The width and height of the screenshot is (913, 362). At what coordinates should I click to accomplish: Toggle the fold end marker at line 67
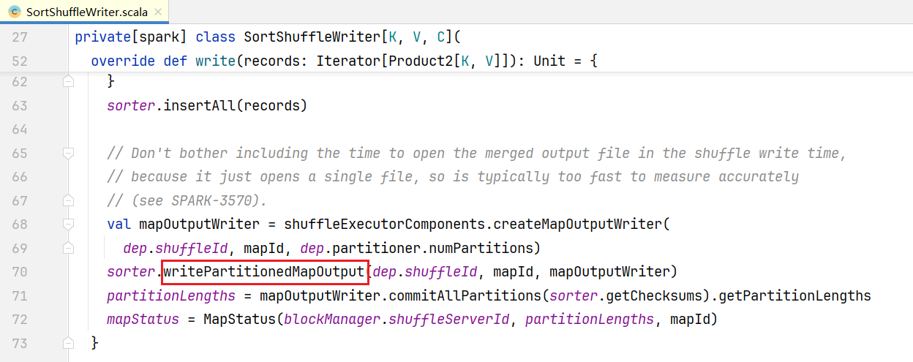click(x=68, y=200)
